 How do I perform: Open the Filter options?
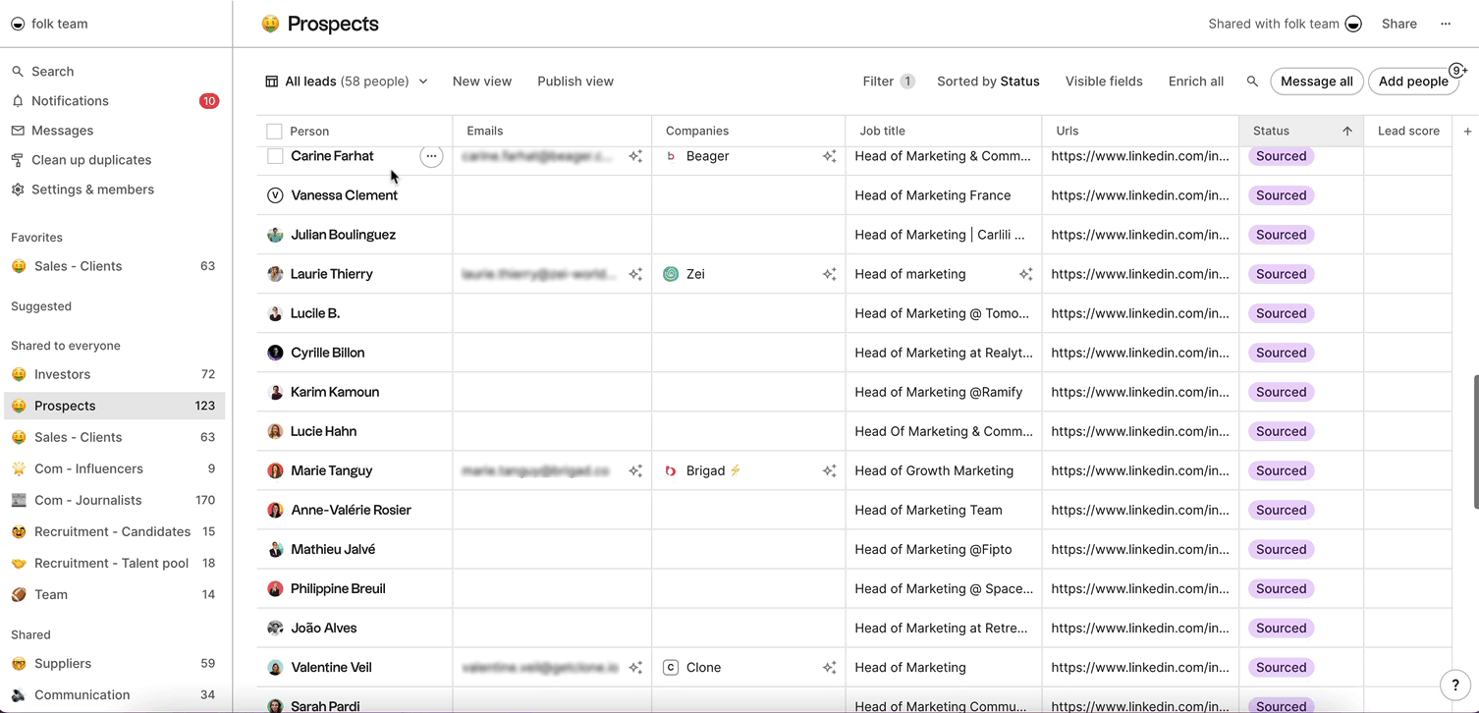[889, 82]
